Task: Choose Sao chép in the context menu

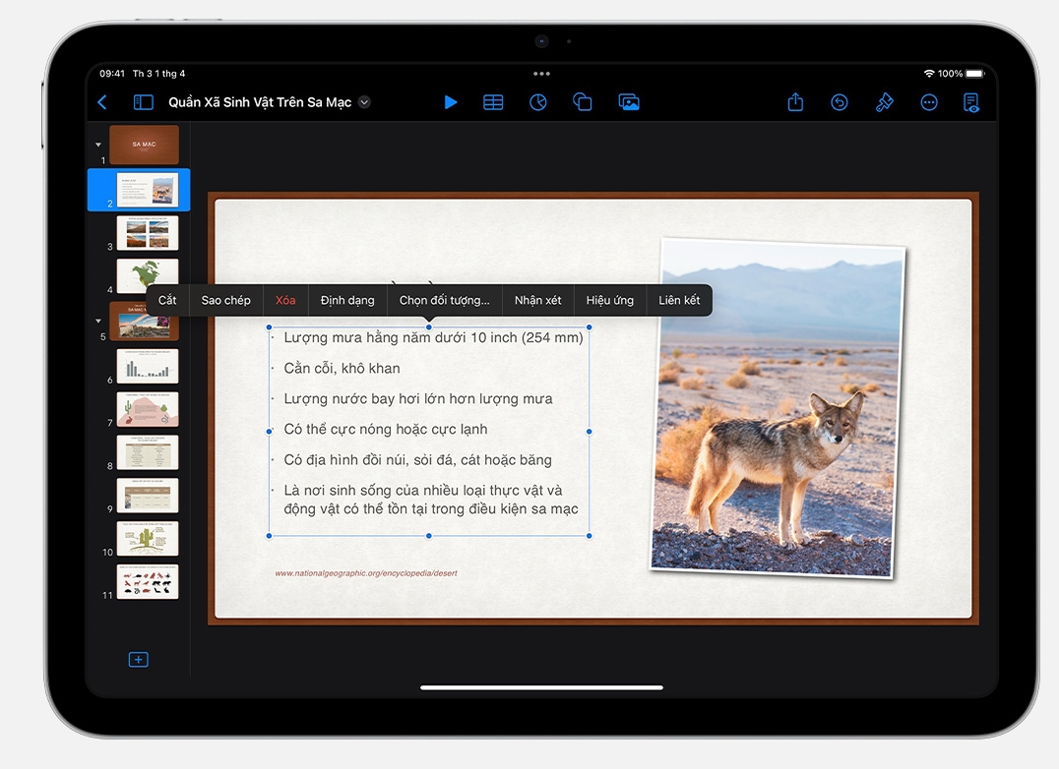Action: click(x=225, y=300)
